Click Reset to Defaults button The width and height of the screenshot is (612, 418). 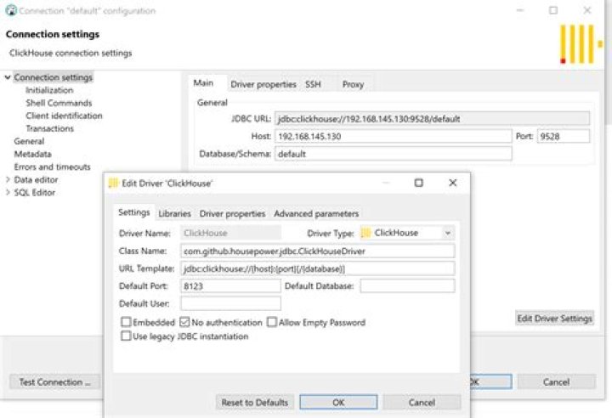(x=255, y=402)
